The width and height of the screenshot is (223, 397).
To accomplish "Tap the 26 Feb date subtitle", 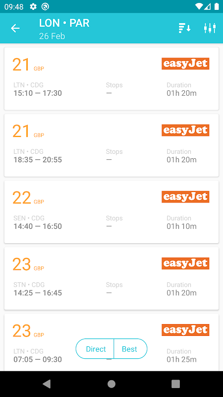I will click(x=52, y=36).
